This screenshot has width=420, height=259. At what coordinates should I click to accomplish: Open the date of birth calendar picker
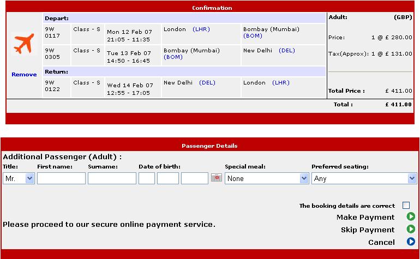coord(216,178)
